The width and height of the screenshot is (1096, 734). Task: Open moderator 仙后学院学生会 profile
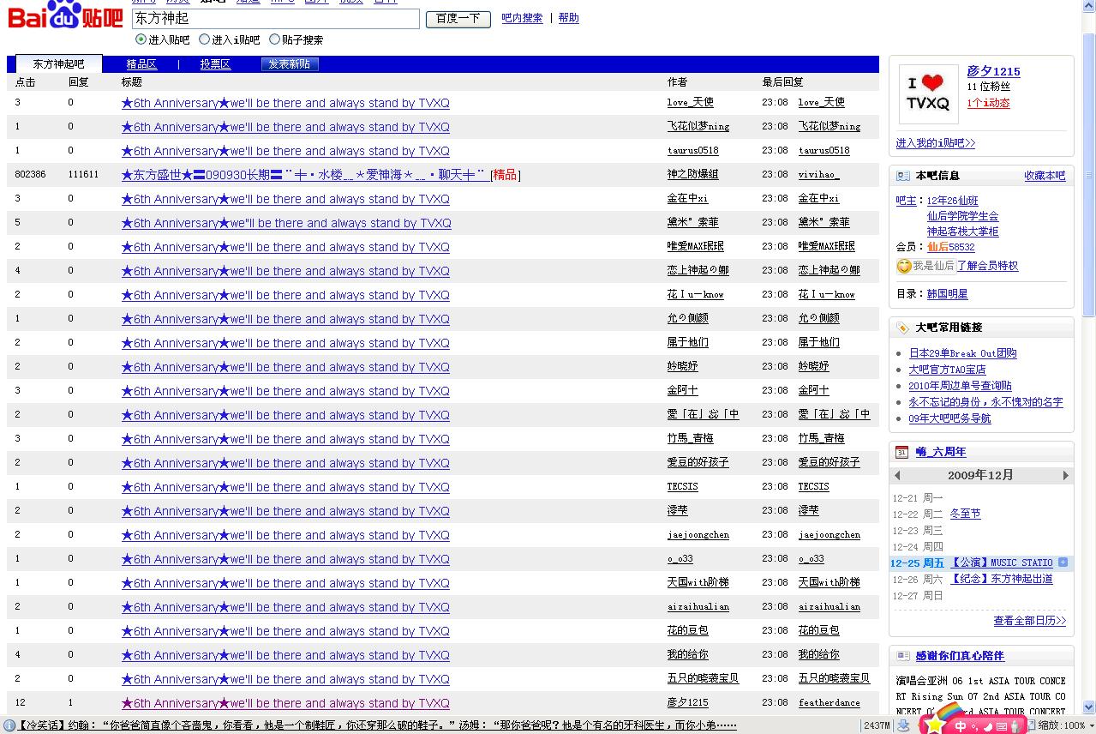click(962, 216)
